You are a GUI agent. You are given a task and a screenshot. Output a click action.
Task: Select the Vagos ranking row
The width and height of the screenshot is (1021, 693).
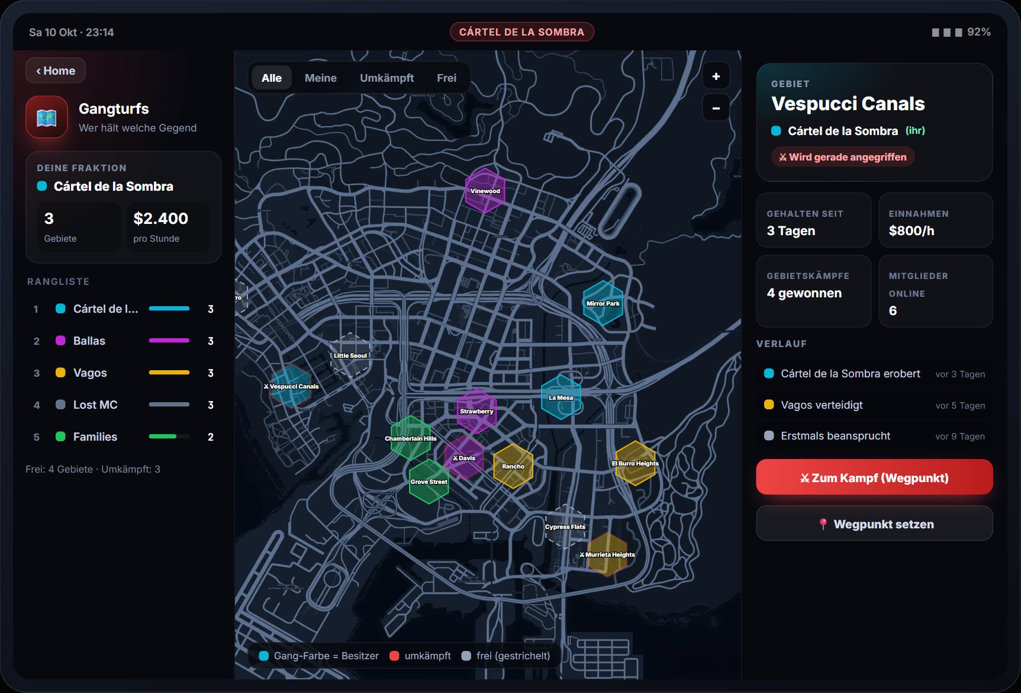point(123,373)
